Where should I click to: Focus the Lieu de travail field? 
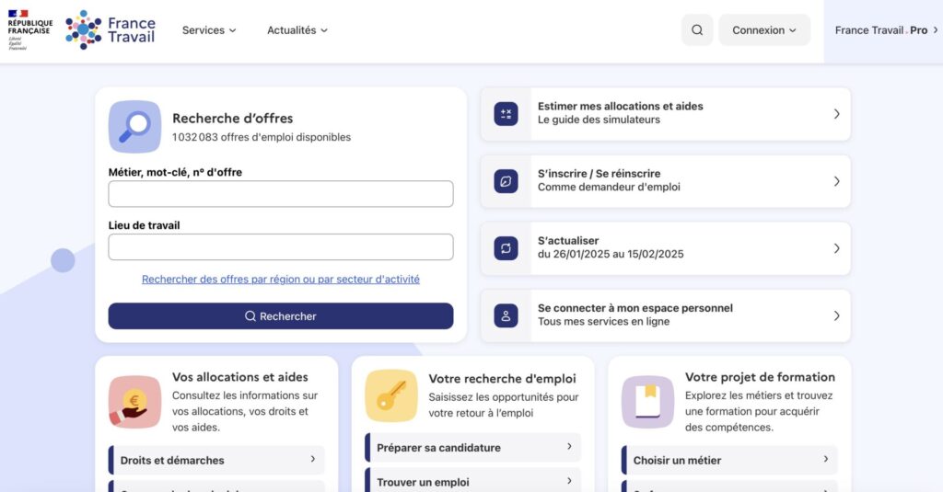tap(281, 247)
